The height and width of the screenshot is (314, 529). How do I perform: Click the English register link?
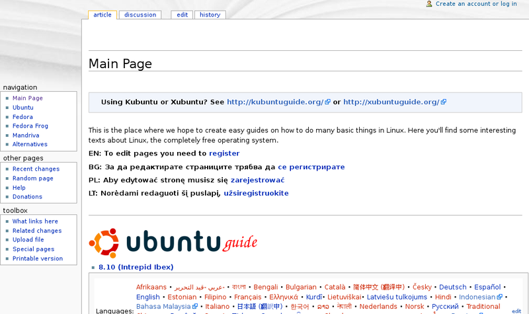pos(224,153)
